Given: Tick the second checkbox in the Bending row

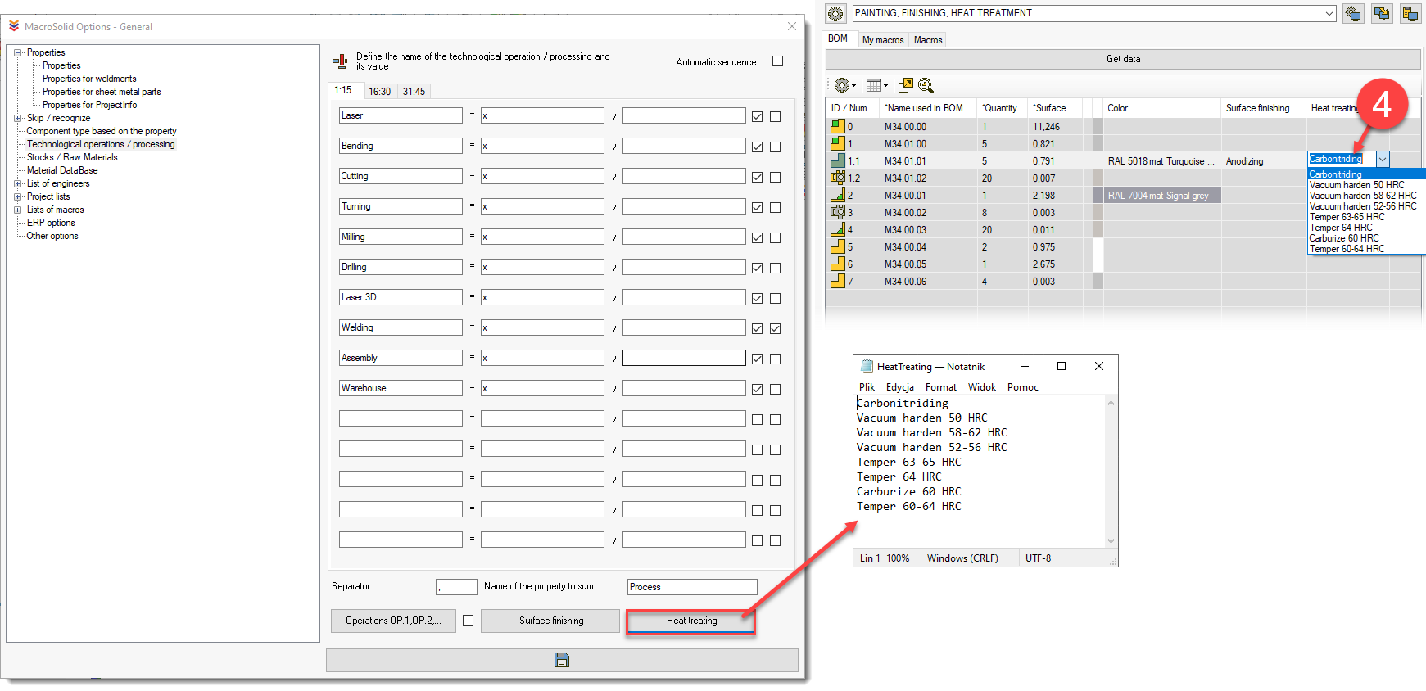Looking at the screenshot, I should 775,147.
